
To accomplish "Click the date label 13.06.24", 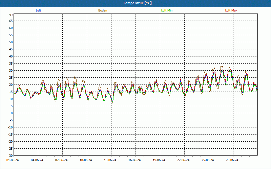I will coord(110,160).
